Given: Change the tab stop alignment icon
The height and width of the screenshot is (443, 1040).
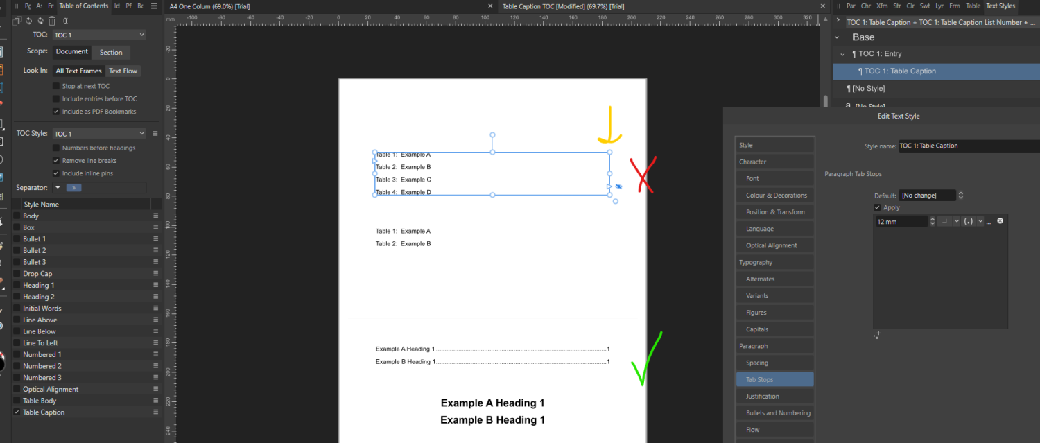Looking at the screenshot, I should [945, 221].
